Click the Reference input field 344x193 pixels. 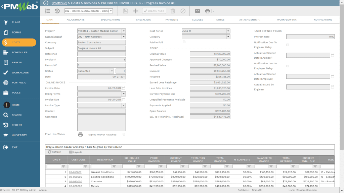click(101, 54)
